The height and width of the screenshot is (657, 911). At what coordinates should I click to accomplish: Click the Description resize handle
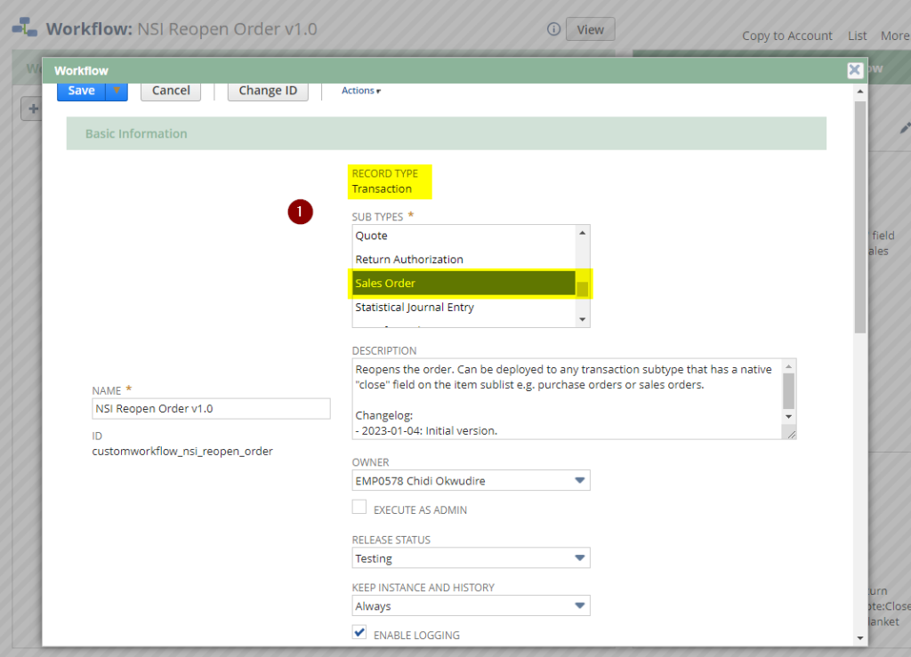click(x=791, y=434)
